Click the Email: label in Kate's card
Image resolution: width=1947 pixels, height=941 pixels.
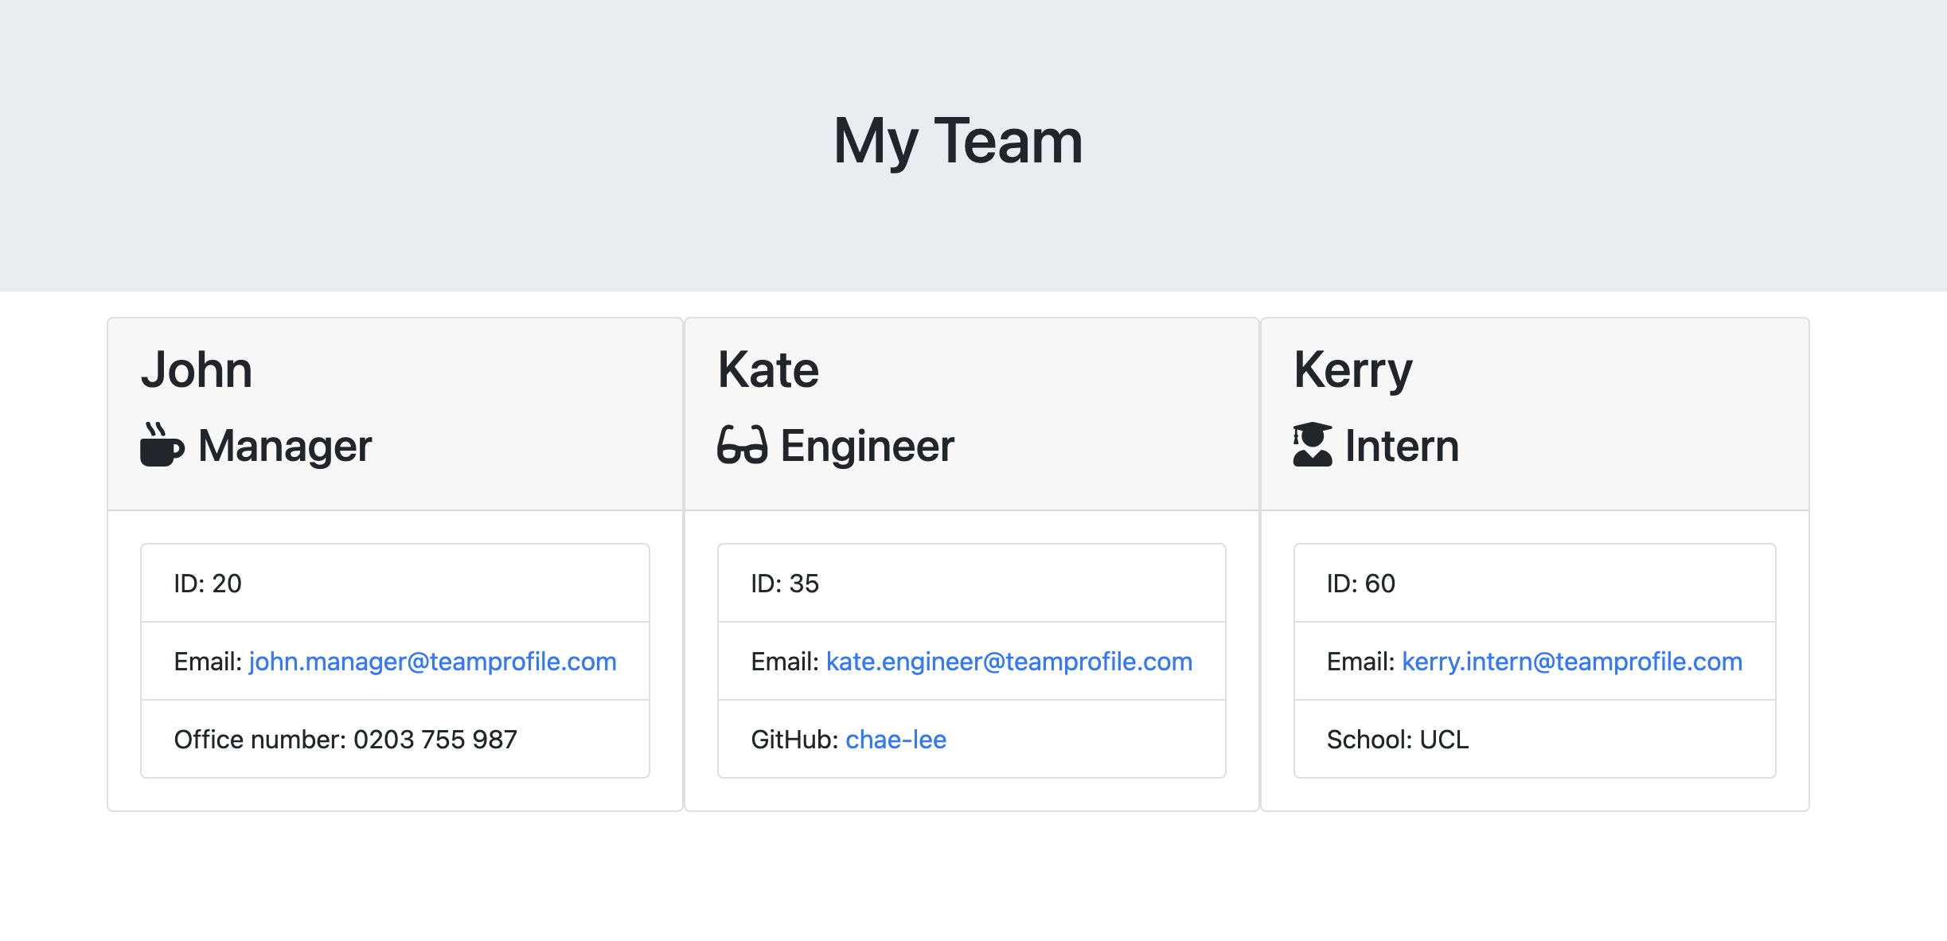(785, 662)
